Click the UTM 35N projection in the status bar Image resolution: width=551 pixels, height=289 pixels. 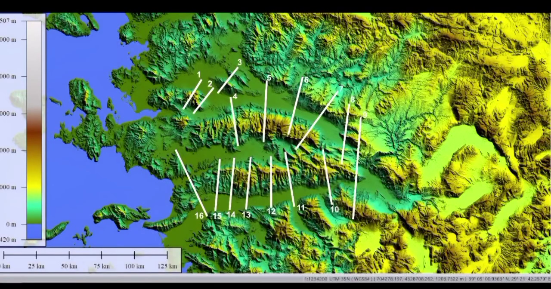[341, 279]
